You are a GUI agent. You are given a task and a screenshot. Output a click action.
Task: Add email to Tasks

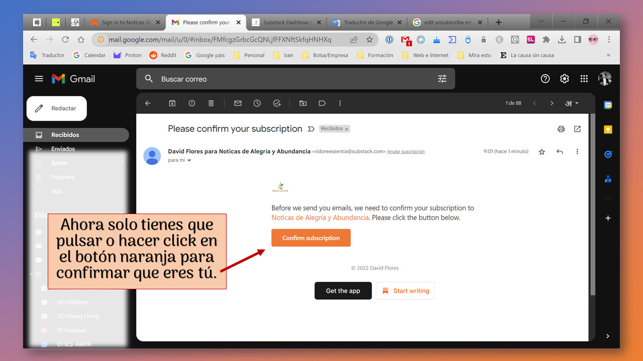277,103
